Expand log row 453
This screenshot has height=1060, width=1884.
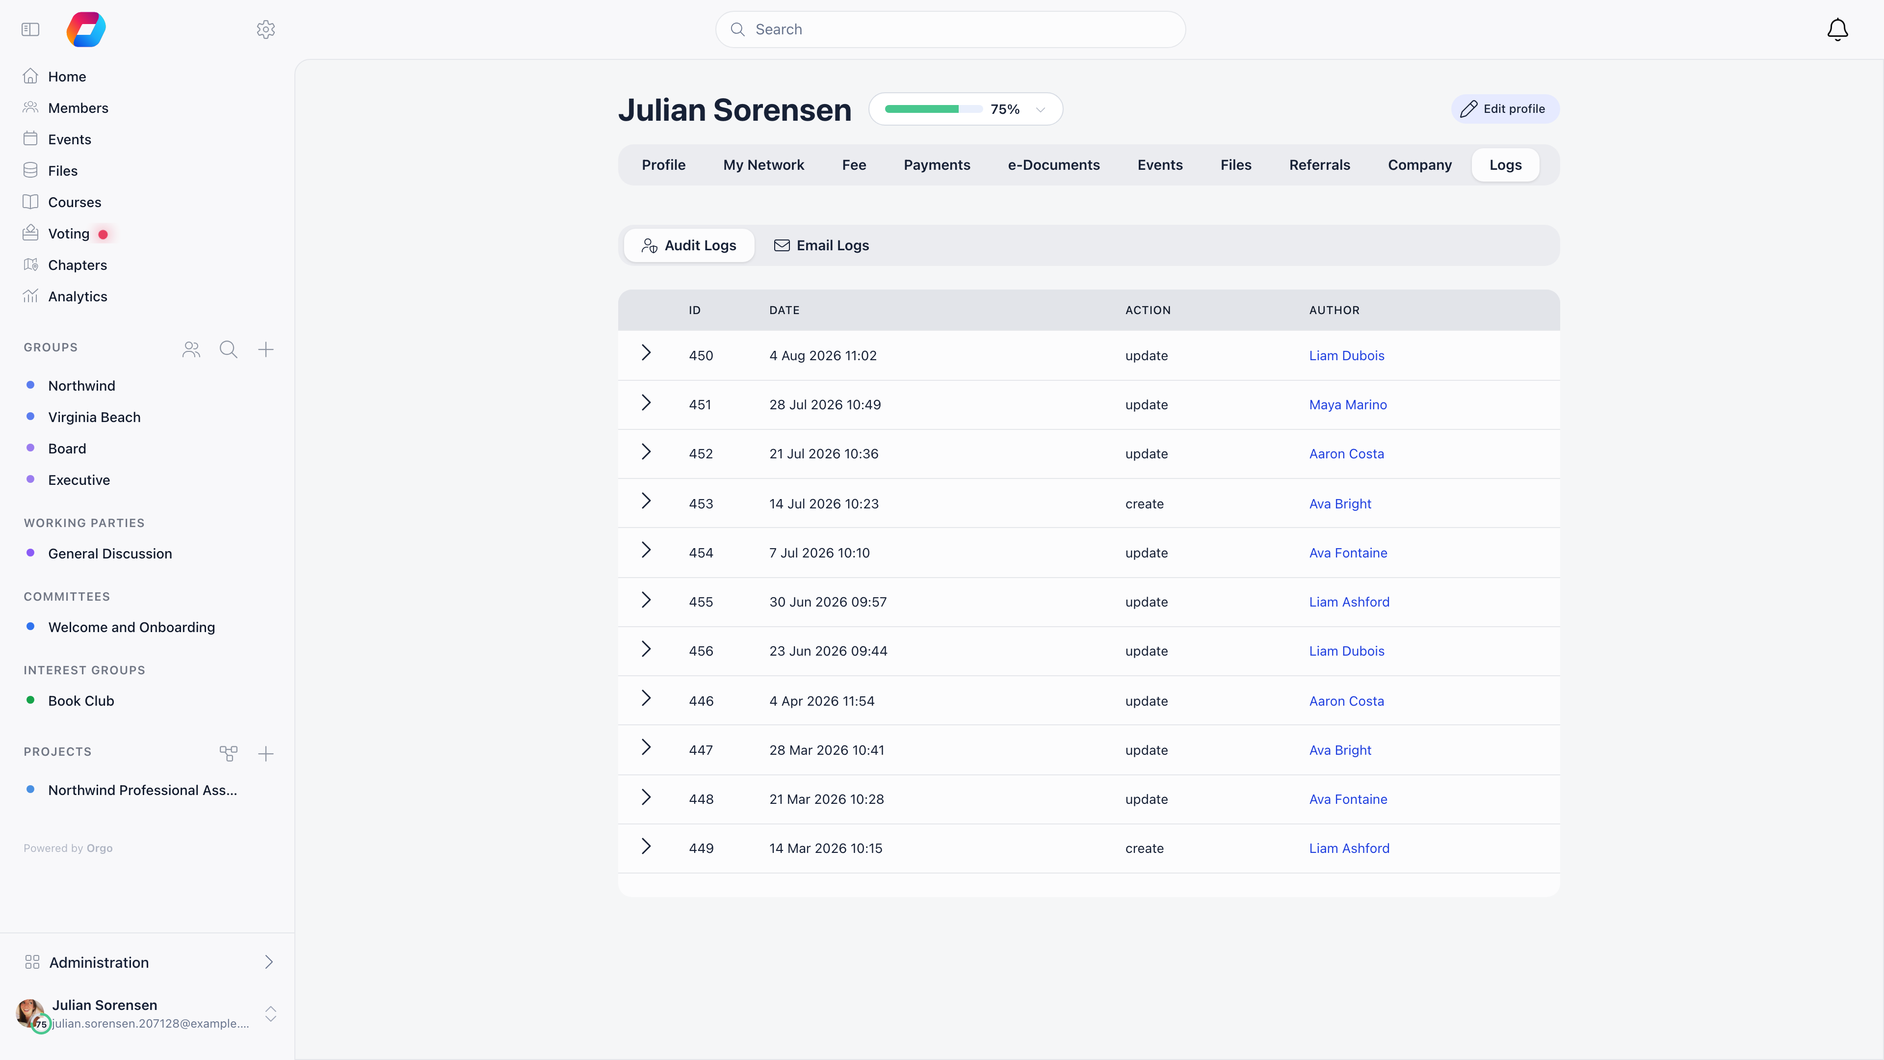[x=646, y=501]
